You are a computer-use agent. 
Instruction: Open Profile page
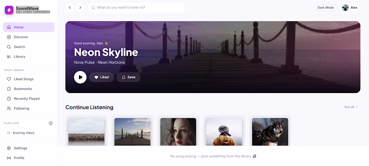click(x=29, y=158)
